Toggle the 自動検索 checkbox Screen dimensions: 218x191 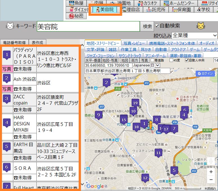click(x=157, y=26)
